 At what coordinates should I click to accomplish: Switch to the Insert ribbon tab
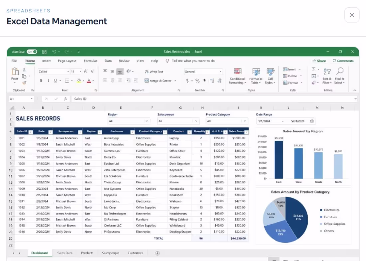(x=46, y=61)
